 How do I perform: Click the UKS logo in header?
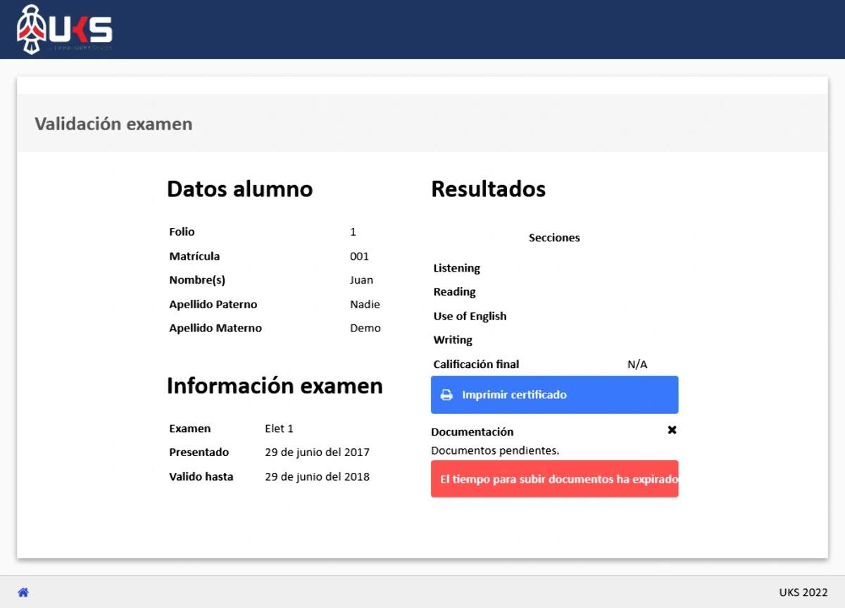(64, 30)
